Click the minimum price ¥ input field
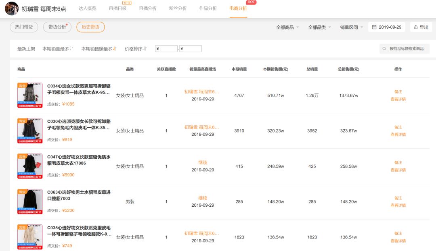Image resolution: width=436 pixels, height=251 pixels. point(166,48)
